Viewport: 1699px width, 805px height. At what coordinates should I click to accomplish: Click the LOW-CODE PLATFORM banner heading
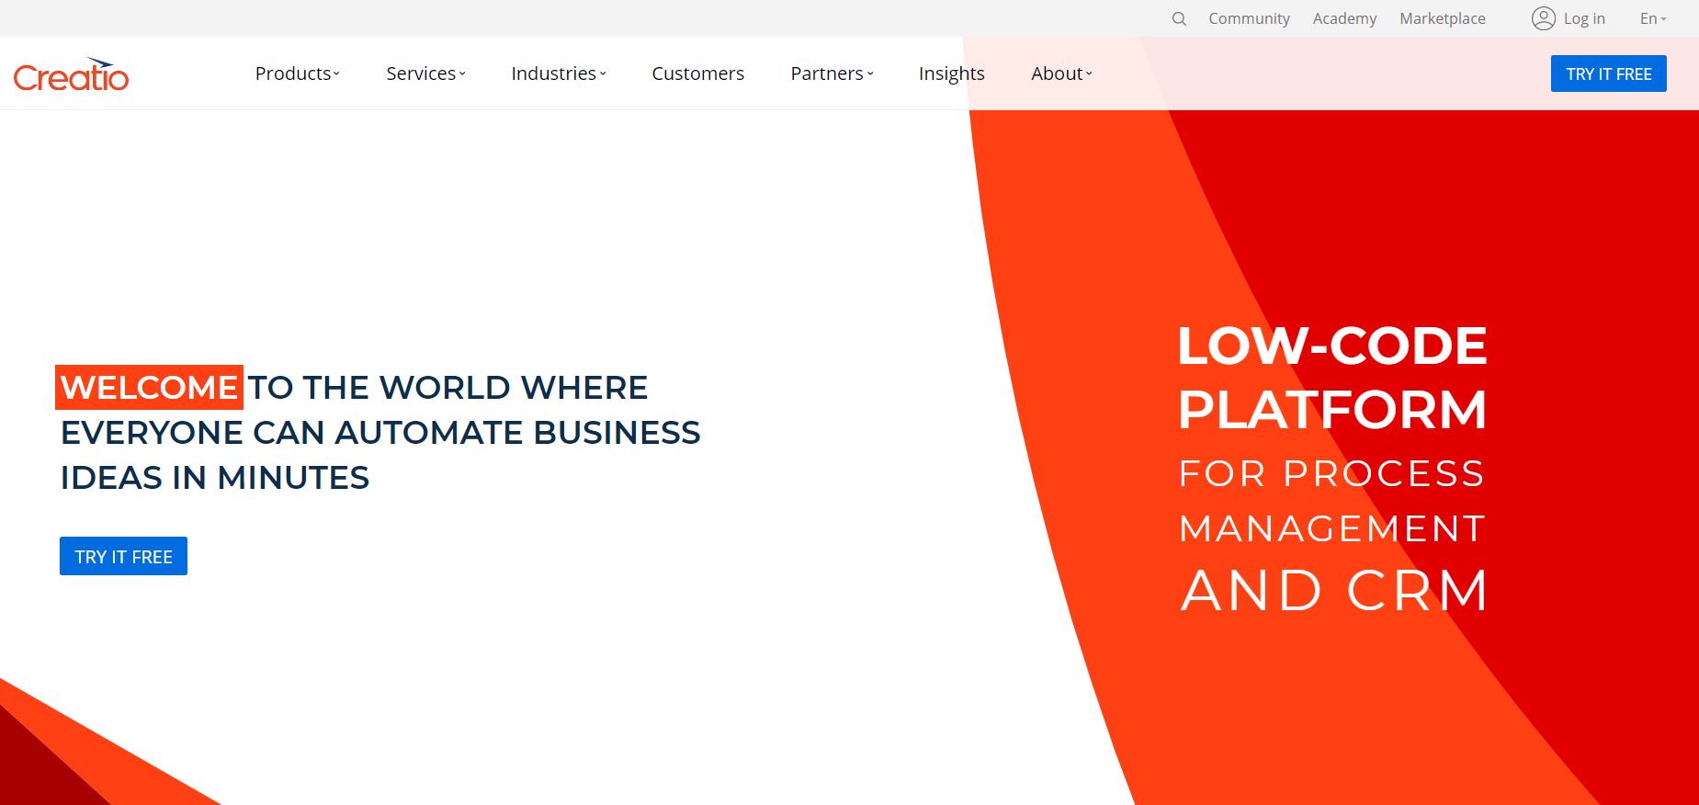click(x=1331, y=377)
